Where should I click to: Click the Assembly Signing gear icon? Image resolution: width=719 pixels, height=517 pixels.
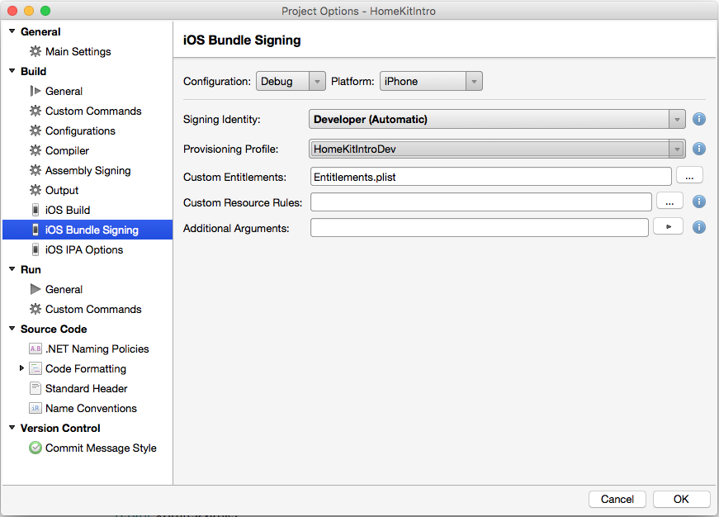(x=35, y=170)
